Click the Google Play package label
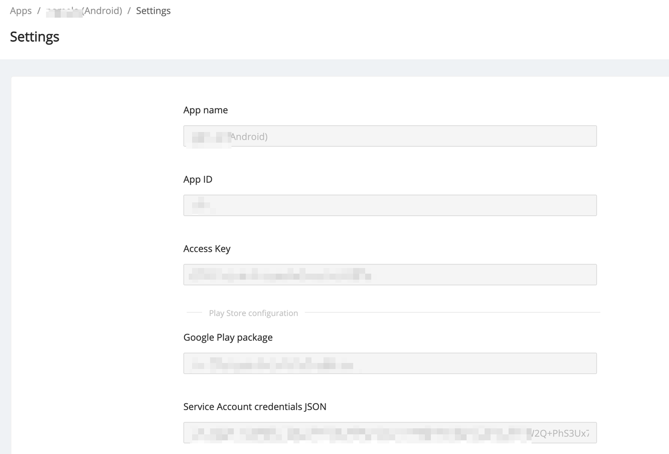This screenshot has height=454, width=669. click(x=227, y=337)
